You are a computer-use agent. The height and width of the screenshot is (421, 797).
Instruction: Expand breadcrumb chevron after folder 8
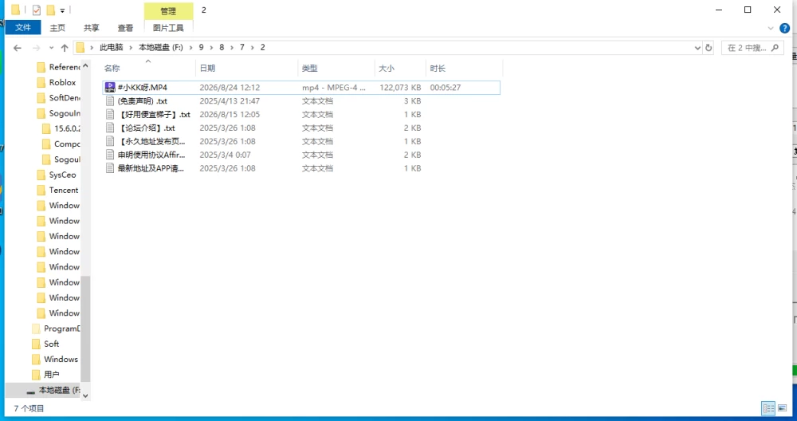coord(232,47)
